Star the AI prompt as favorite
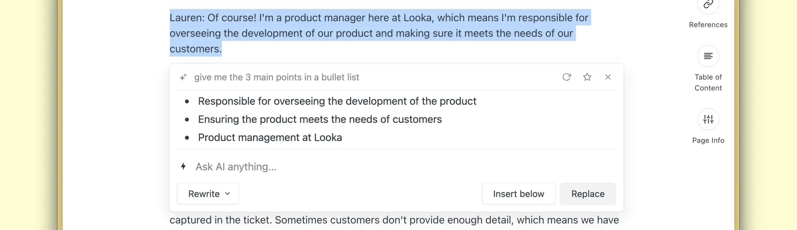Viewport: 797px width, 230px height. tap(587, 77)
